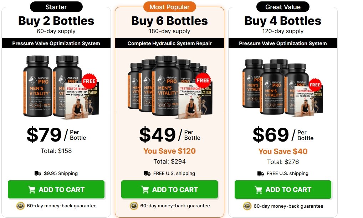Viewport: 363px width, 218px height.
Task: Add the 4-bottle Great Value pack to cart
Action: [283, 190]
